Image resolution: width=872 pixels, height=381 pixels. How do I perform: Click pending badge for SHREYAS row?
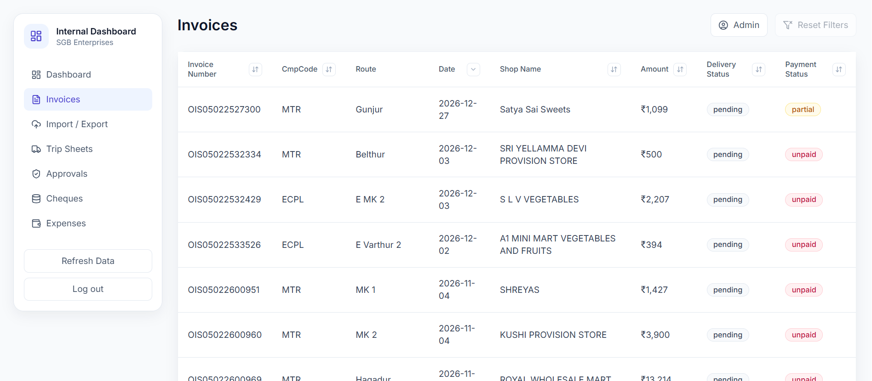tap(728, 290)
